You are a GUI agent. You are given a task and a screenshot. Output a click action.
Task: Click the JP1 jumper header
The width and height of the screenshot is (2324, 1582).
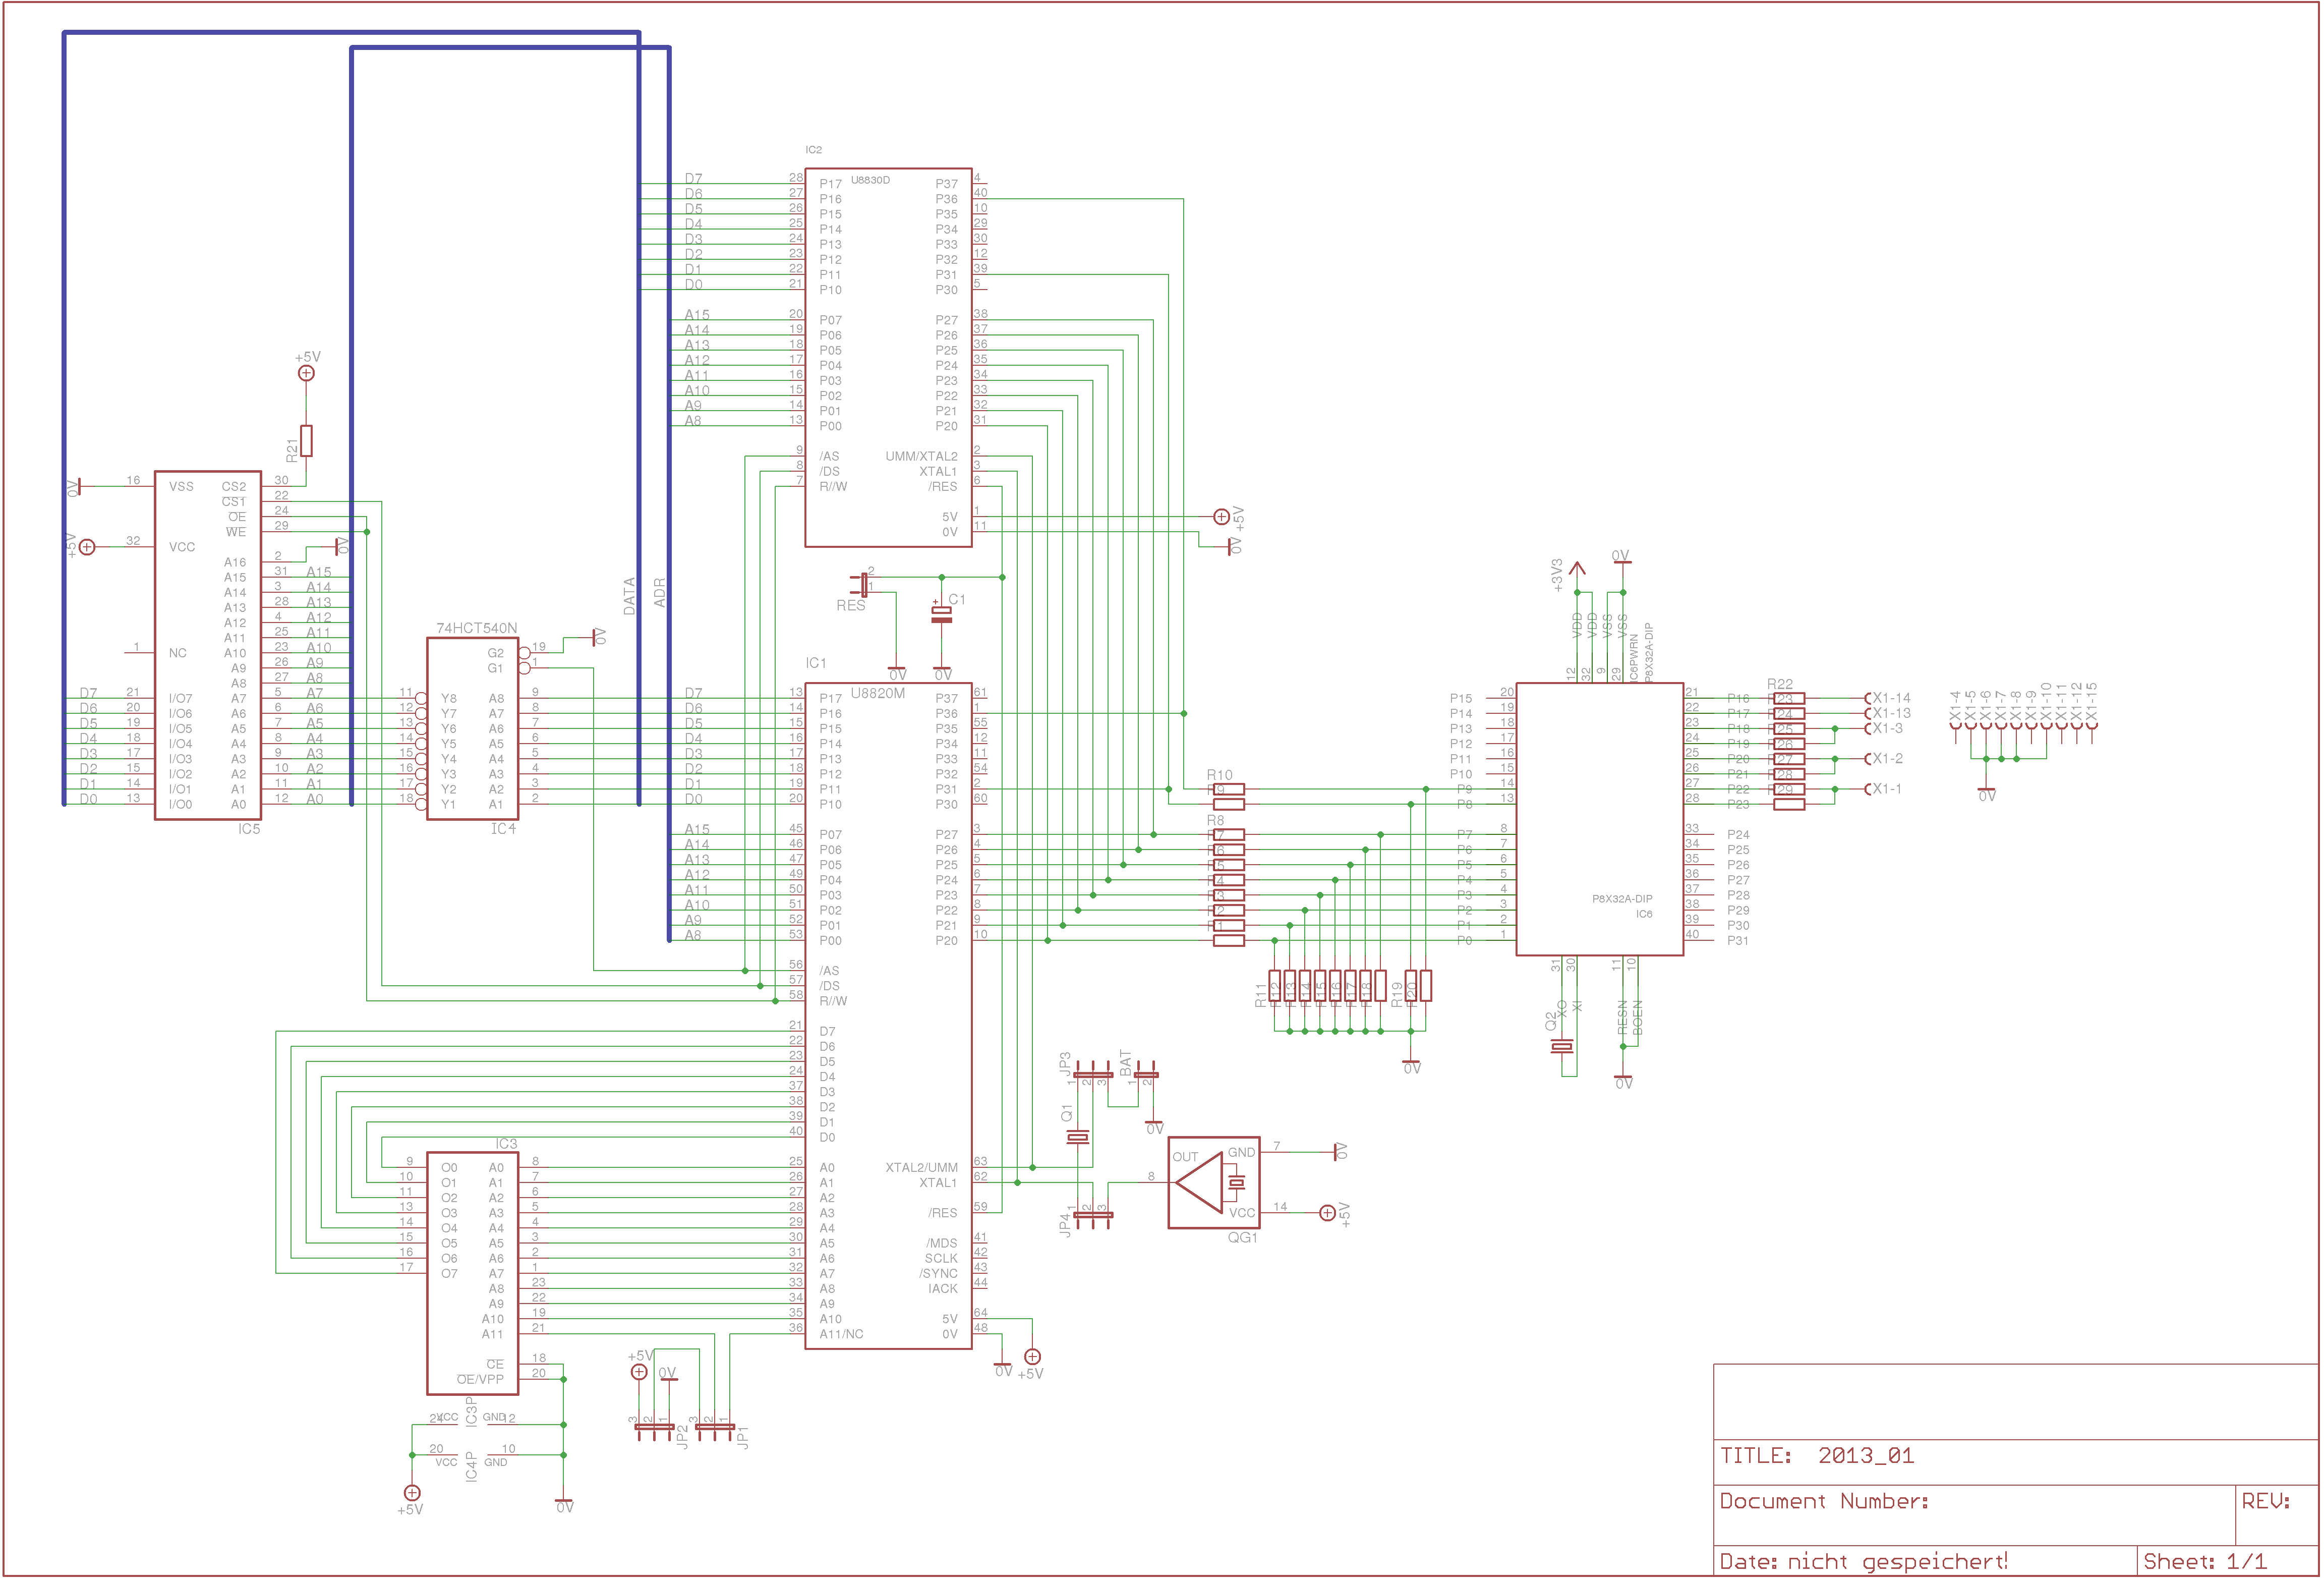715,1427
